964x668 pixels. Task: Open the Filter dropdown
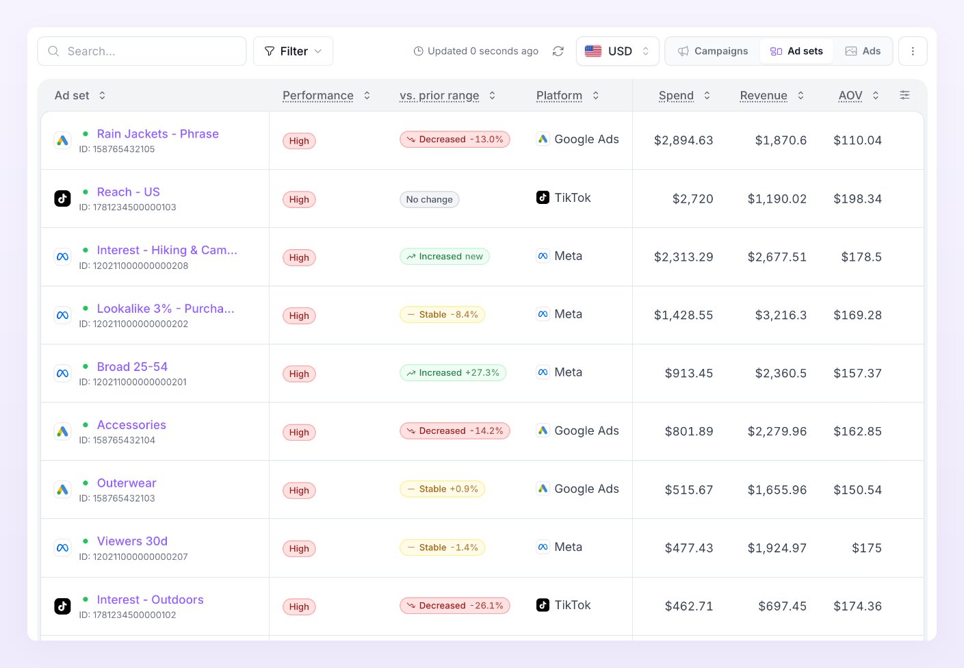[293, 51]
